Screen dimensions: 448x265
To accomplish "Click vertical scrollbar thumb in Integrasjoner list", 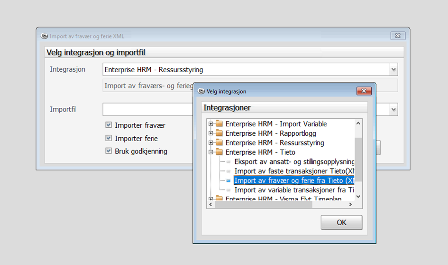I will (358, 160).
